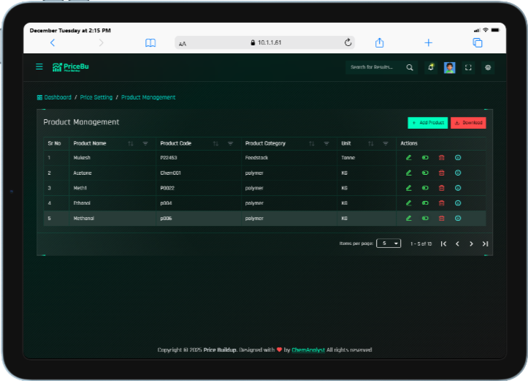This screenshot has height=381, width=528.
Task: Go to Dashboard breadcrumb
Action: pyautogui.click(x=54, y=97)
